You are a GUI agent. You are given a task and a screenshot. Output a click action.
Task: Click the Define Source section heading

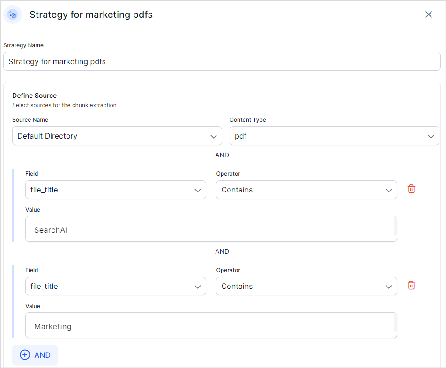34,96
